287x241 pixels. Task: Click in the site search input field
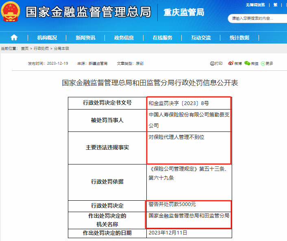258,18
